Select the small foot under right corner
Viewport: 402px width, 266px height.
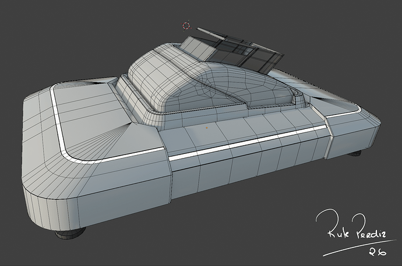[355, 153]
